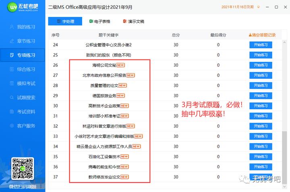Image resolution: width=290 pixels, height=192 pixels.
Task: Start practice for row 28 质量管理的论文
Action: pos(261,86)
